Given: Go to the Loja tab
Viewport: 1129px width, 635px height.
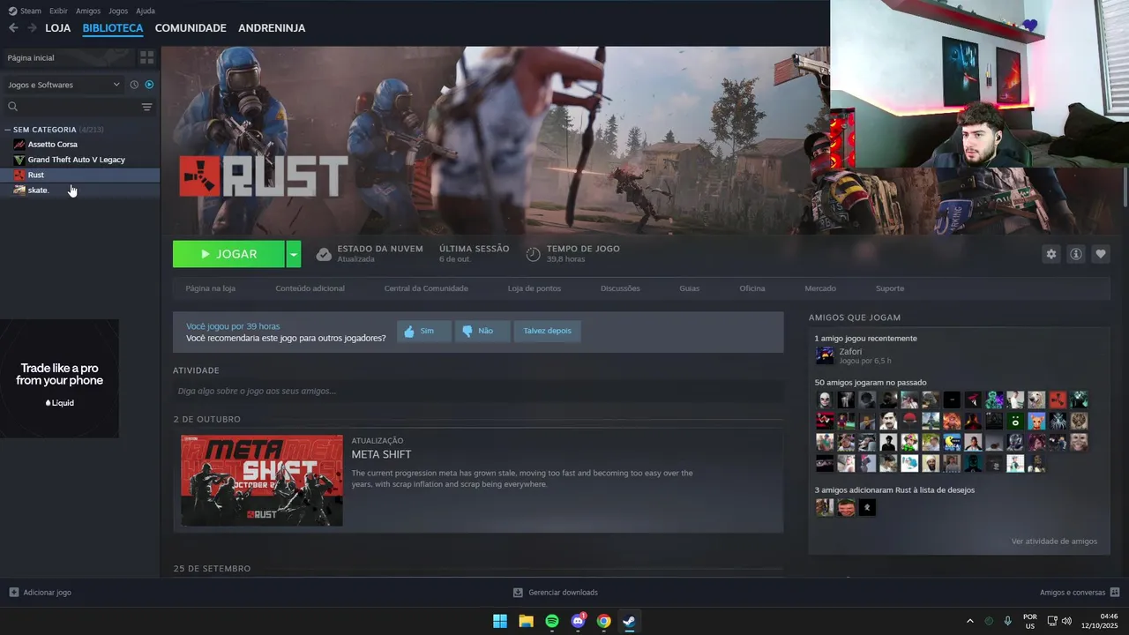Looking at the screenshot, I should 57,28.
